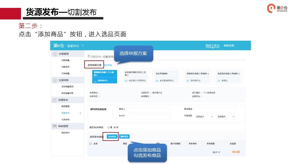Image resolution: width=292 pixels, height=164 pixels.
Task: Open the 选择城市 dropdown
Action: (226, 117)
